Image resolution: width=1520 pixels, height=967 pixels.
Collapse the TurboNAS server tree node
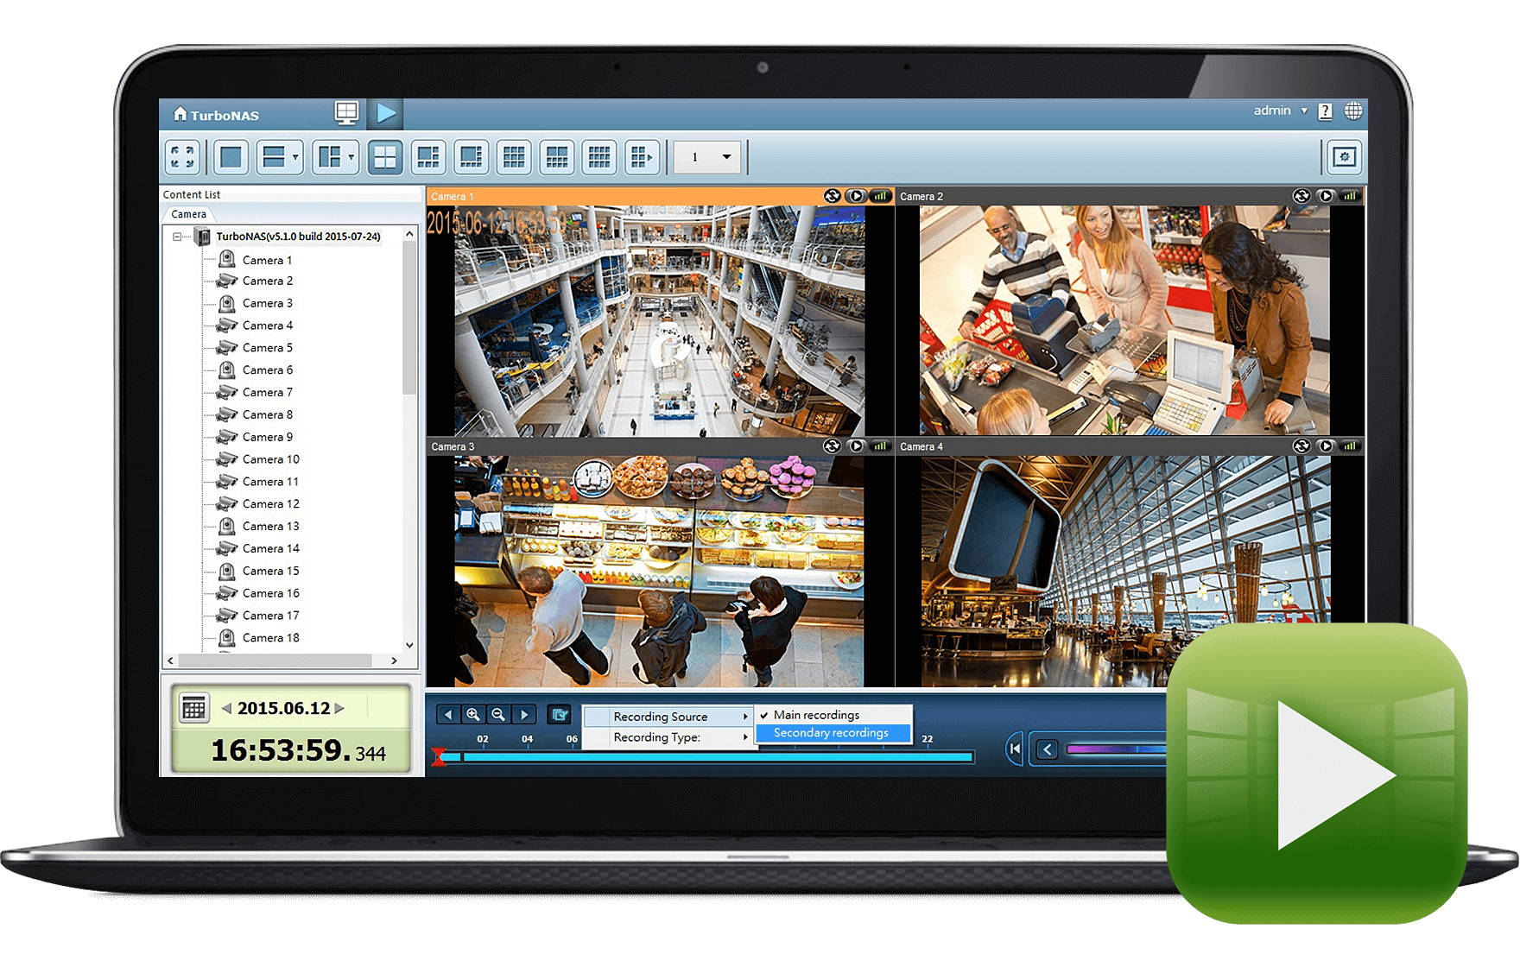177,237
